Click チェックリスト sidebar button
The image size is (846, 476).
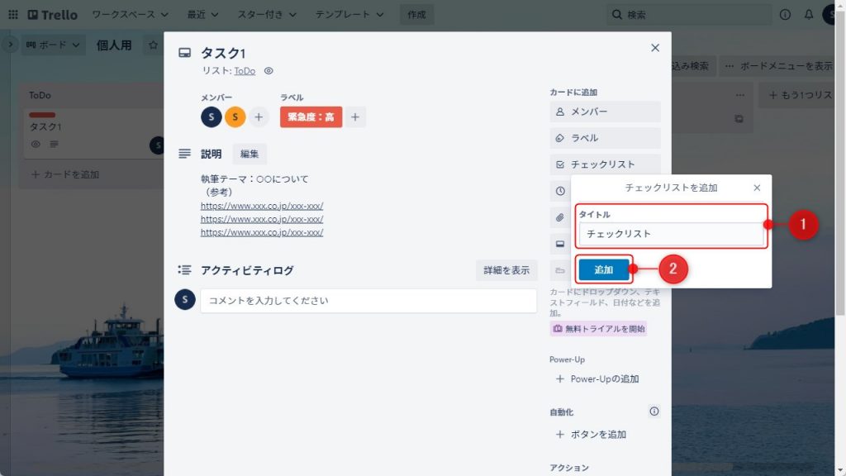605,164
